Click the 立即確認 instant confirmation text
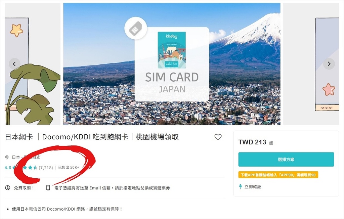The image size is (344, 219). (253, 187)
